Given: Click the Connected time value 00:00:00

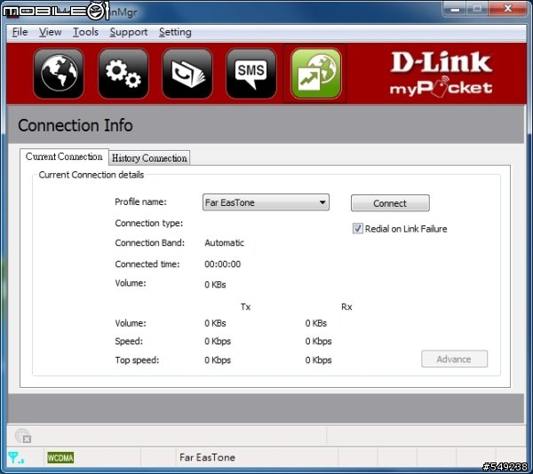Looking at the screenshot, I should pos(223,265).
